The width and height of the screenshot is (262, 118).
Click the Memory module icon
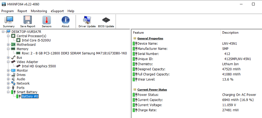click(13, 49)
